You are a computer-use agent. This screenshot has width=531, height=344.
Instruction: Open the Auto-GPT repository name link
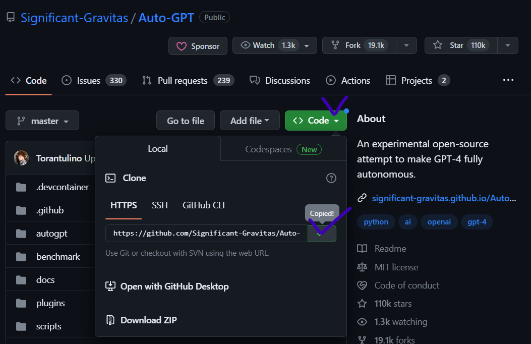(166, 18)
